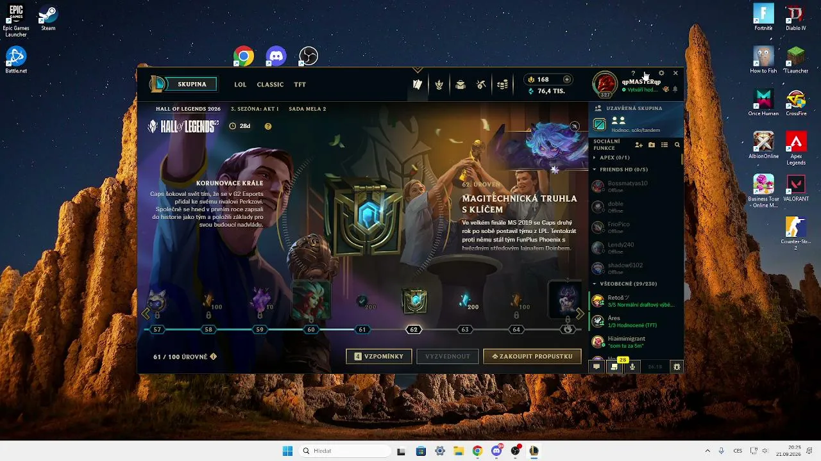Open the TFT tab
821x461 pixels.
[300, 85]
